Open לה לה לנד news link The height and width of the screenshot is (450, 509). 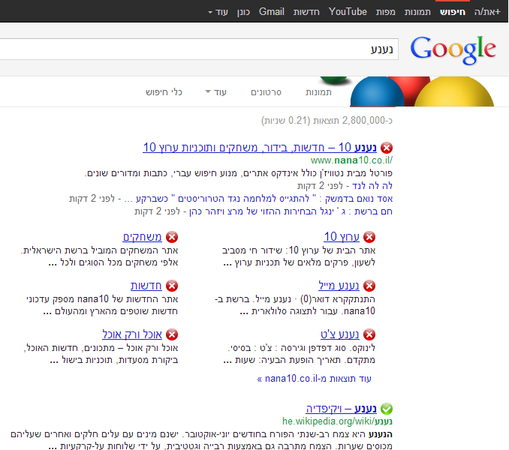point(372,186)
